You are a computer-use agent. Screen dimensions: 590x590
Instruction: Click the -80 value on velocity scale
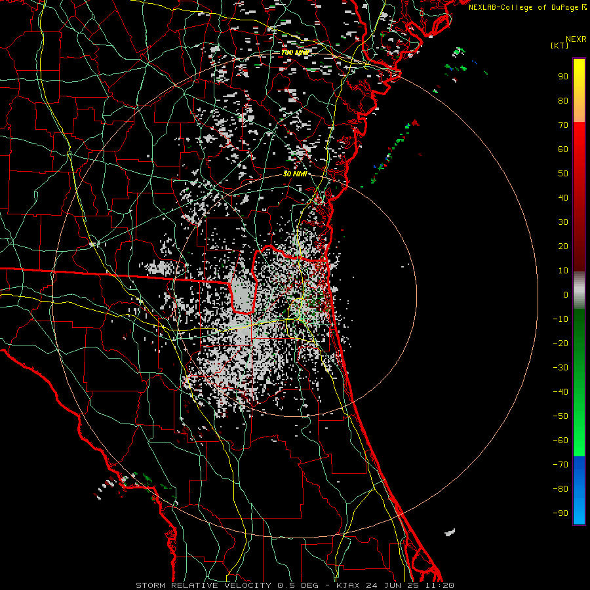coord(560,489)
